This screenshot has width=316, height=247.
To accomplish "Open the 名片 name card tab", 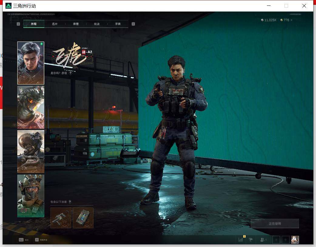I will point(55,24).
